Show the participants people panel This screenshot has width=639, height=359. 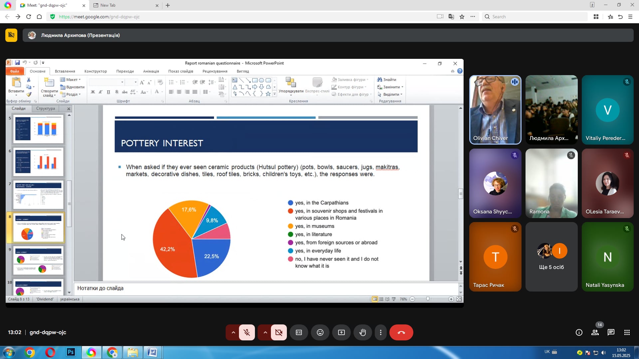[x=595, y=332]
